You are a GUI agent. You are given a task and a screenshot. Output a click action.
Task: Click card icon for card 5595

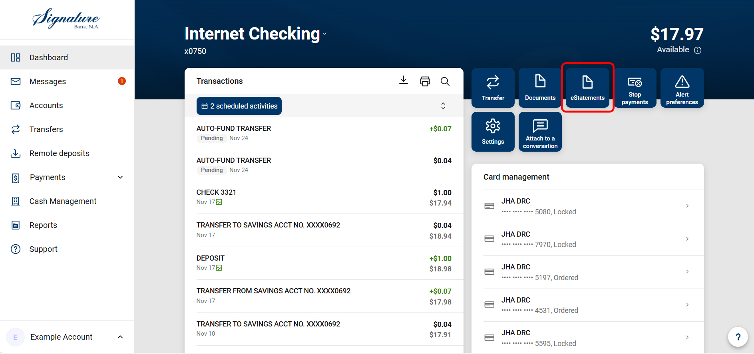pyautogui.click(x=489, y=338)
